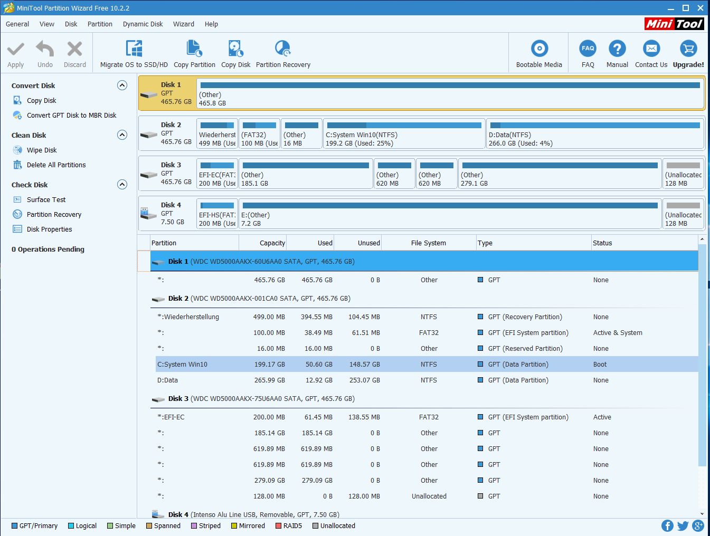
Task: Collapse the Clean Disk section
Action: coord(122,135)
